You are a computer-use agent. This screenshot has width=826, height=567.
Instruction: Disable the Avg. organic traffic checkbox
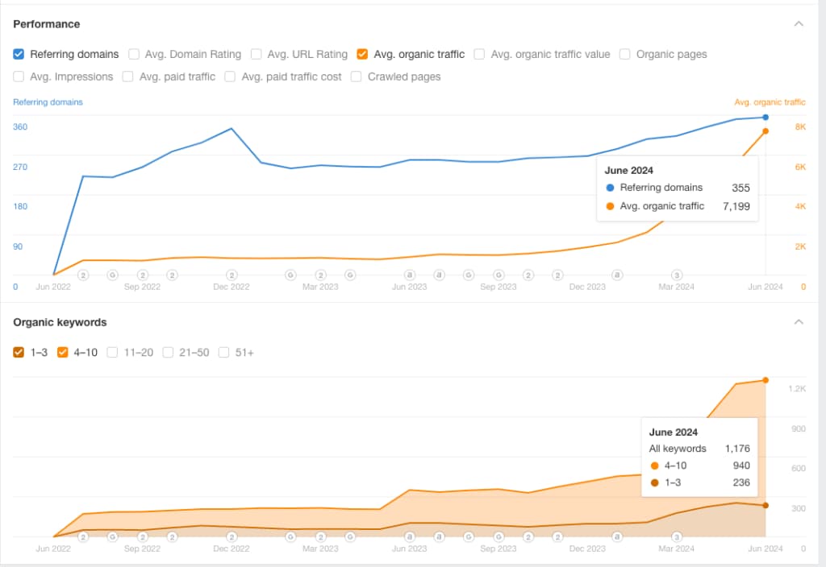pos(362,54)
